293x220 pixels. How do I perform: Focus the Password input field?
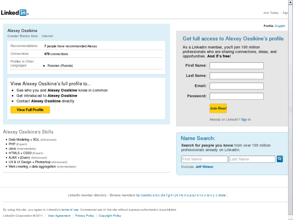point(237,96)
